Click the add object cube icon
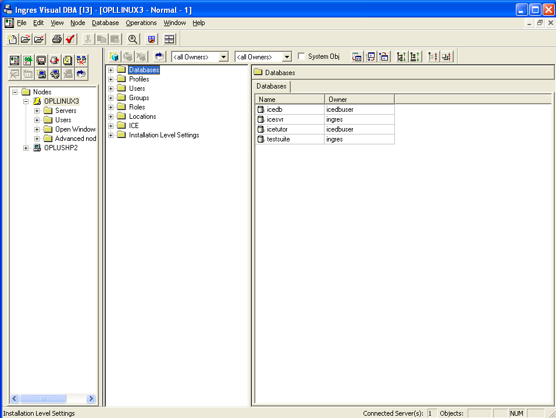 tap(114, 56)
